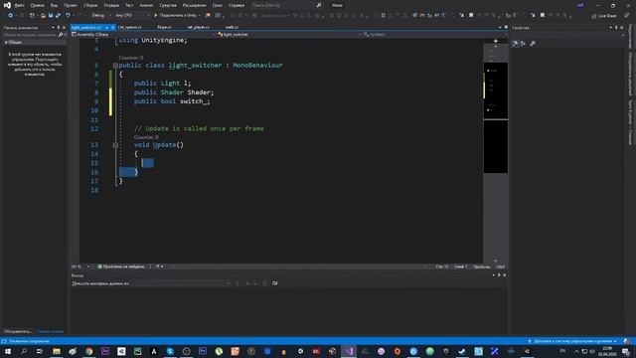Click the Live Share icon
636x358 pixels.
[x=594, y=16]
